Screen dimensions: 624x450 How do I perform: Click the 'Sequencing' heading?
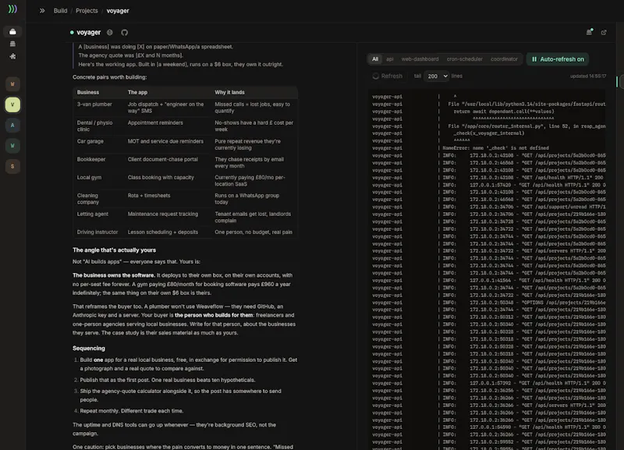89,348
